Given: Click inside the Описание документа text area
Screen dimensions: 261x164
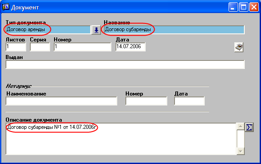Looking at the screenshot, I should click(121, 139).
